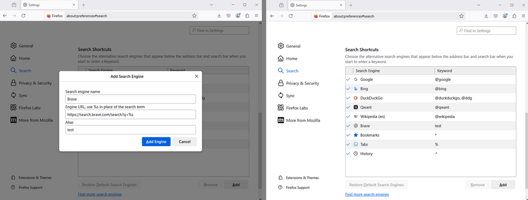Click Find in Settings box in right window
This screenshot has height=200, width=528.
[486, 31]
